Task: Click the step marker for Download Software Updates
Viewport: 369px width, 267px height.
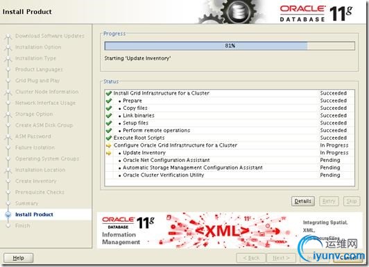Action: pyautogui.click(x=8, y=36)
